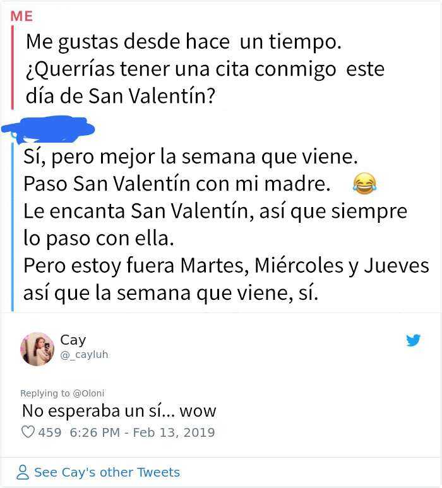The image size is (442, 488).
Task: Open Cay's profile picture
Action: click(37, 348)
